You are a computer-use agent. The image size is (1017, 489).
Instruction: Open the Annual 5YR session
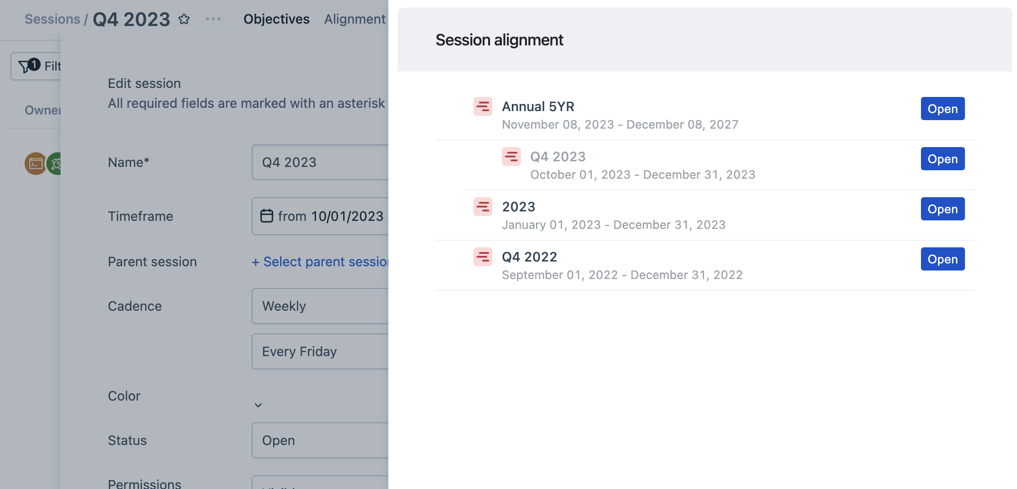942,109
